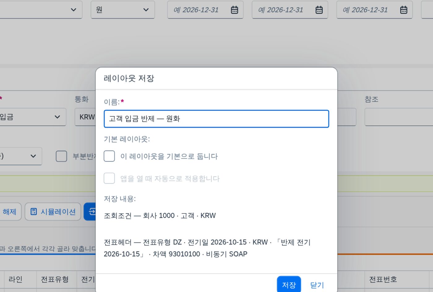Image resolution: width=433 pixels, height=292 pixels.
Task: Click the 조회조건 — 회사 1000 summary line
Action: pyautogui.click(x=160, y=216)
